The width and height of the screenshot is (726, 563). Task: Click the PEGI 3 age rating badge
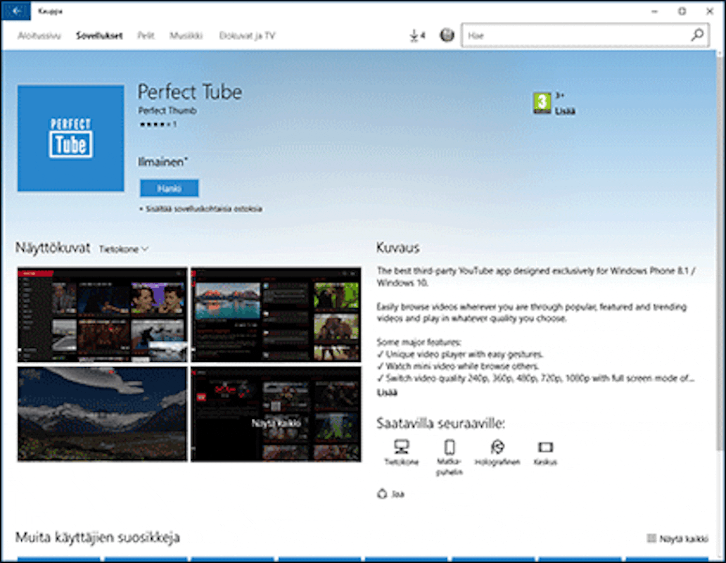[x=542, y=103]
